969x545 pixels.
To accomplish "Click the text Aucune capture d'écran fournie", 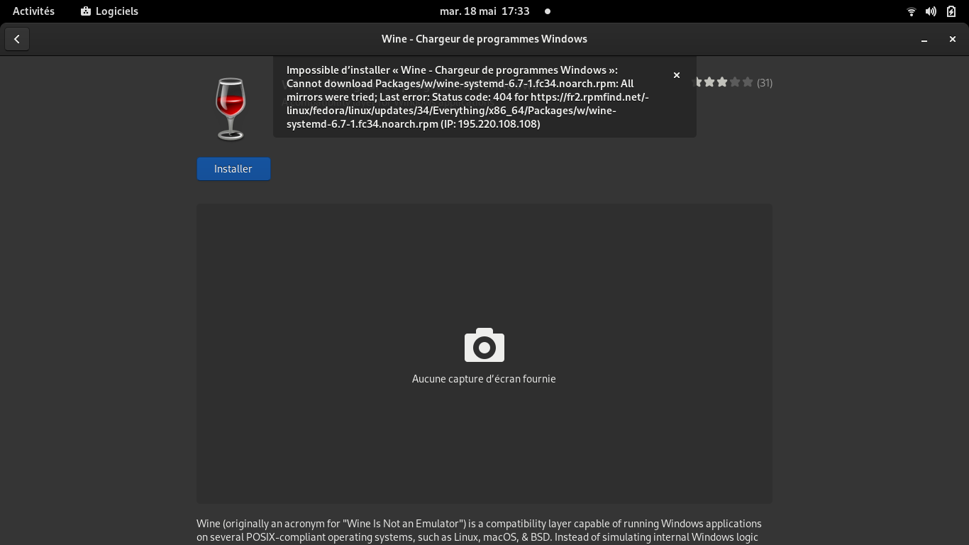I will tap(484, 379).
